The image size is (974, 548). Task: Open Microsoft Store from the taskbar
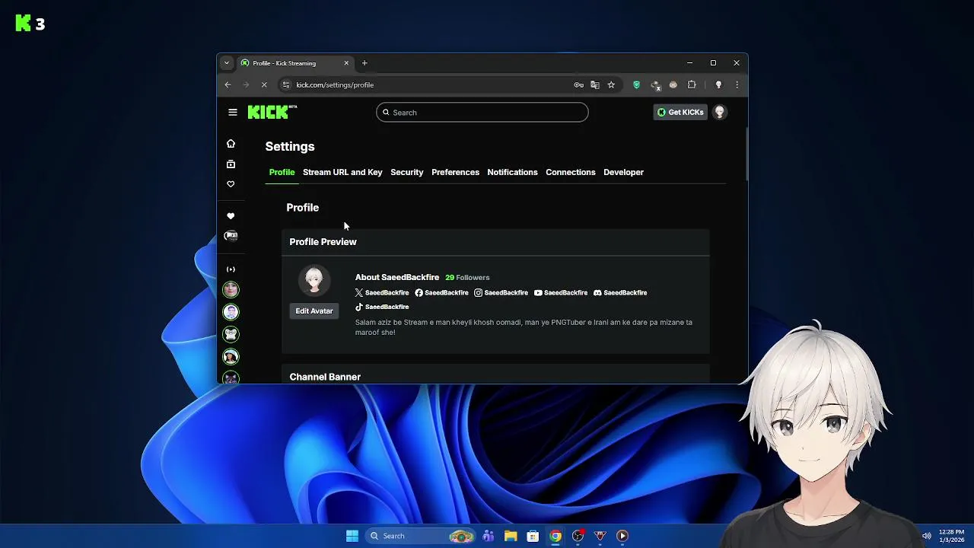click(x=533, y=536)
